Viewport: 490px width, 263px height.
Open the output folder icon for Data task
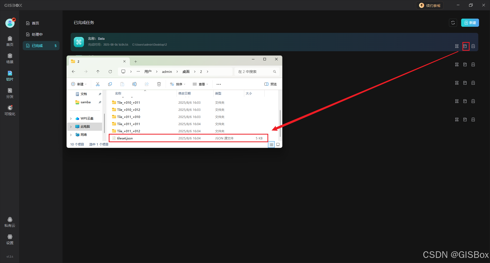[x=465, y=46]
